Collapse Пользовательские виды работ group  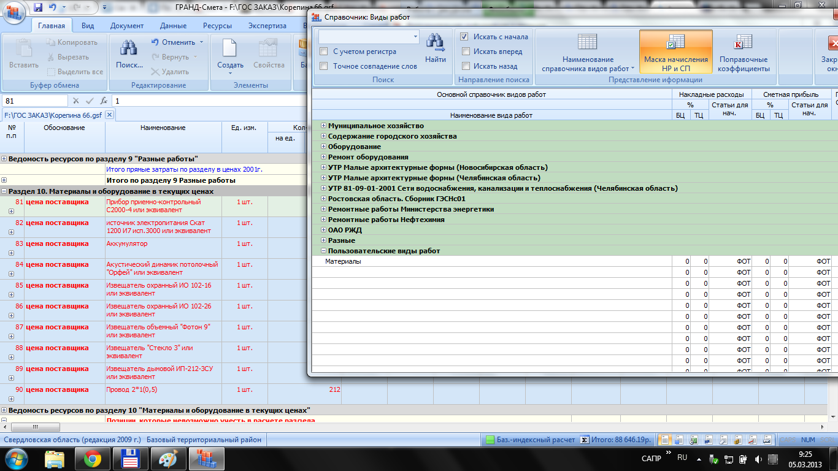323,251
